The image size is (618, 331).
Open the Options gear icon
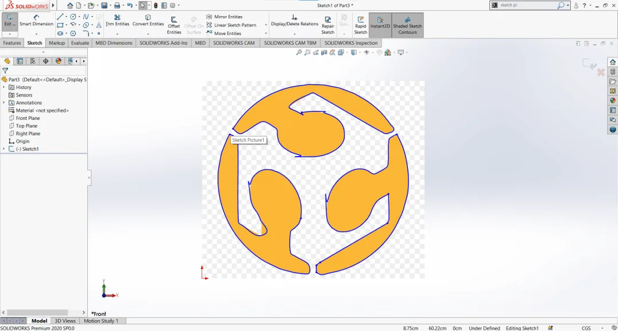[x=172, y=6]
